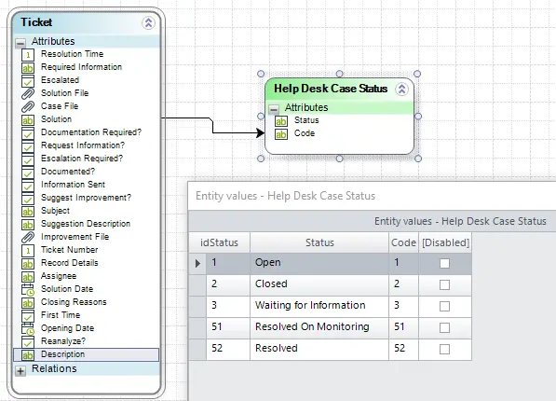Image resolution: width=556 pixels, height=401 pixels.
Task: Click the number icon beside Ticket Number
Action: [28, 251]
